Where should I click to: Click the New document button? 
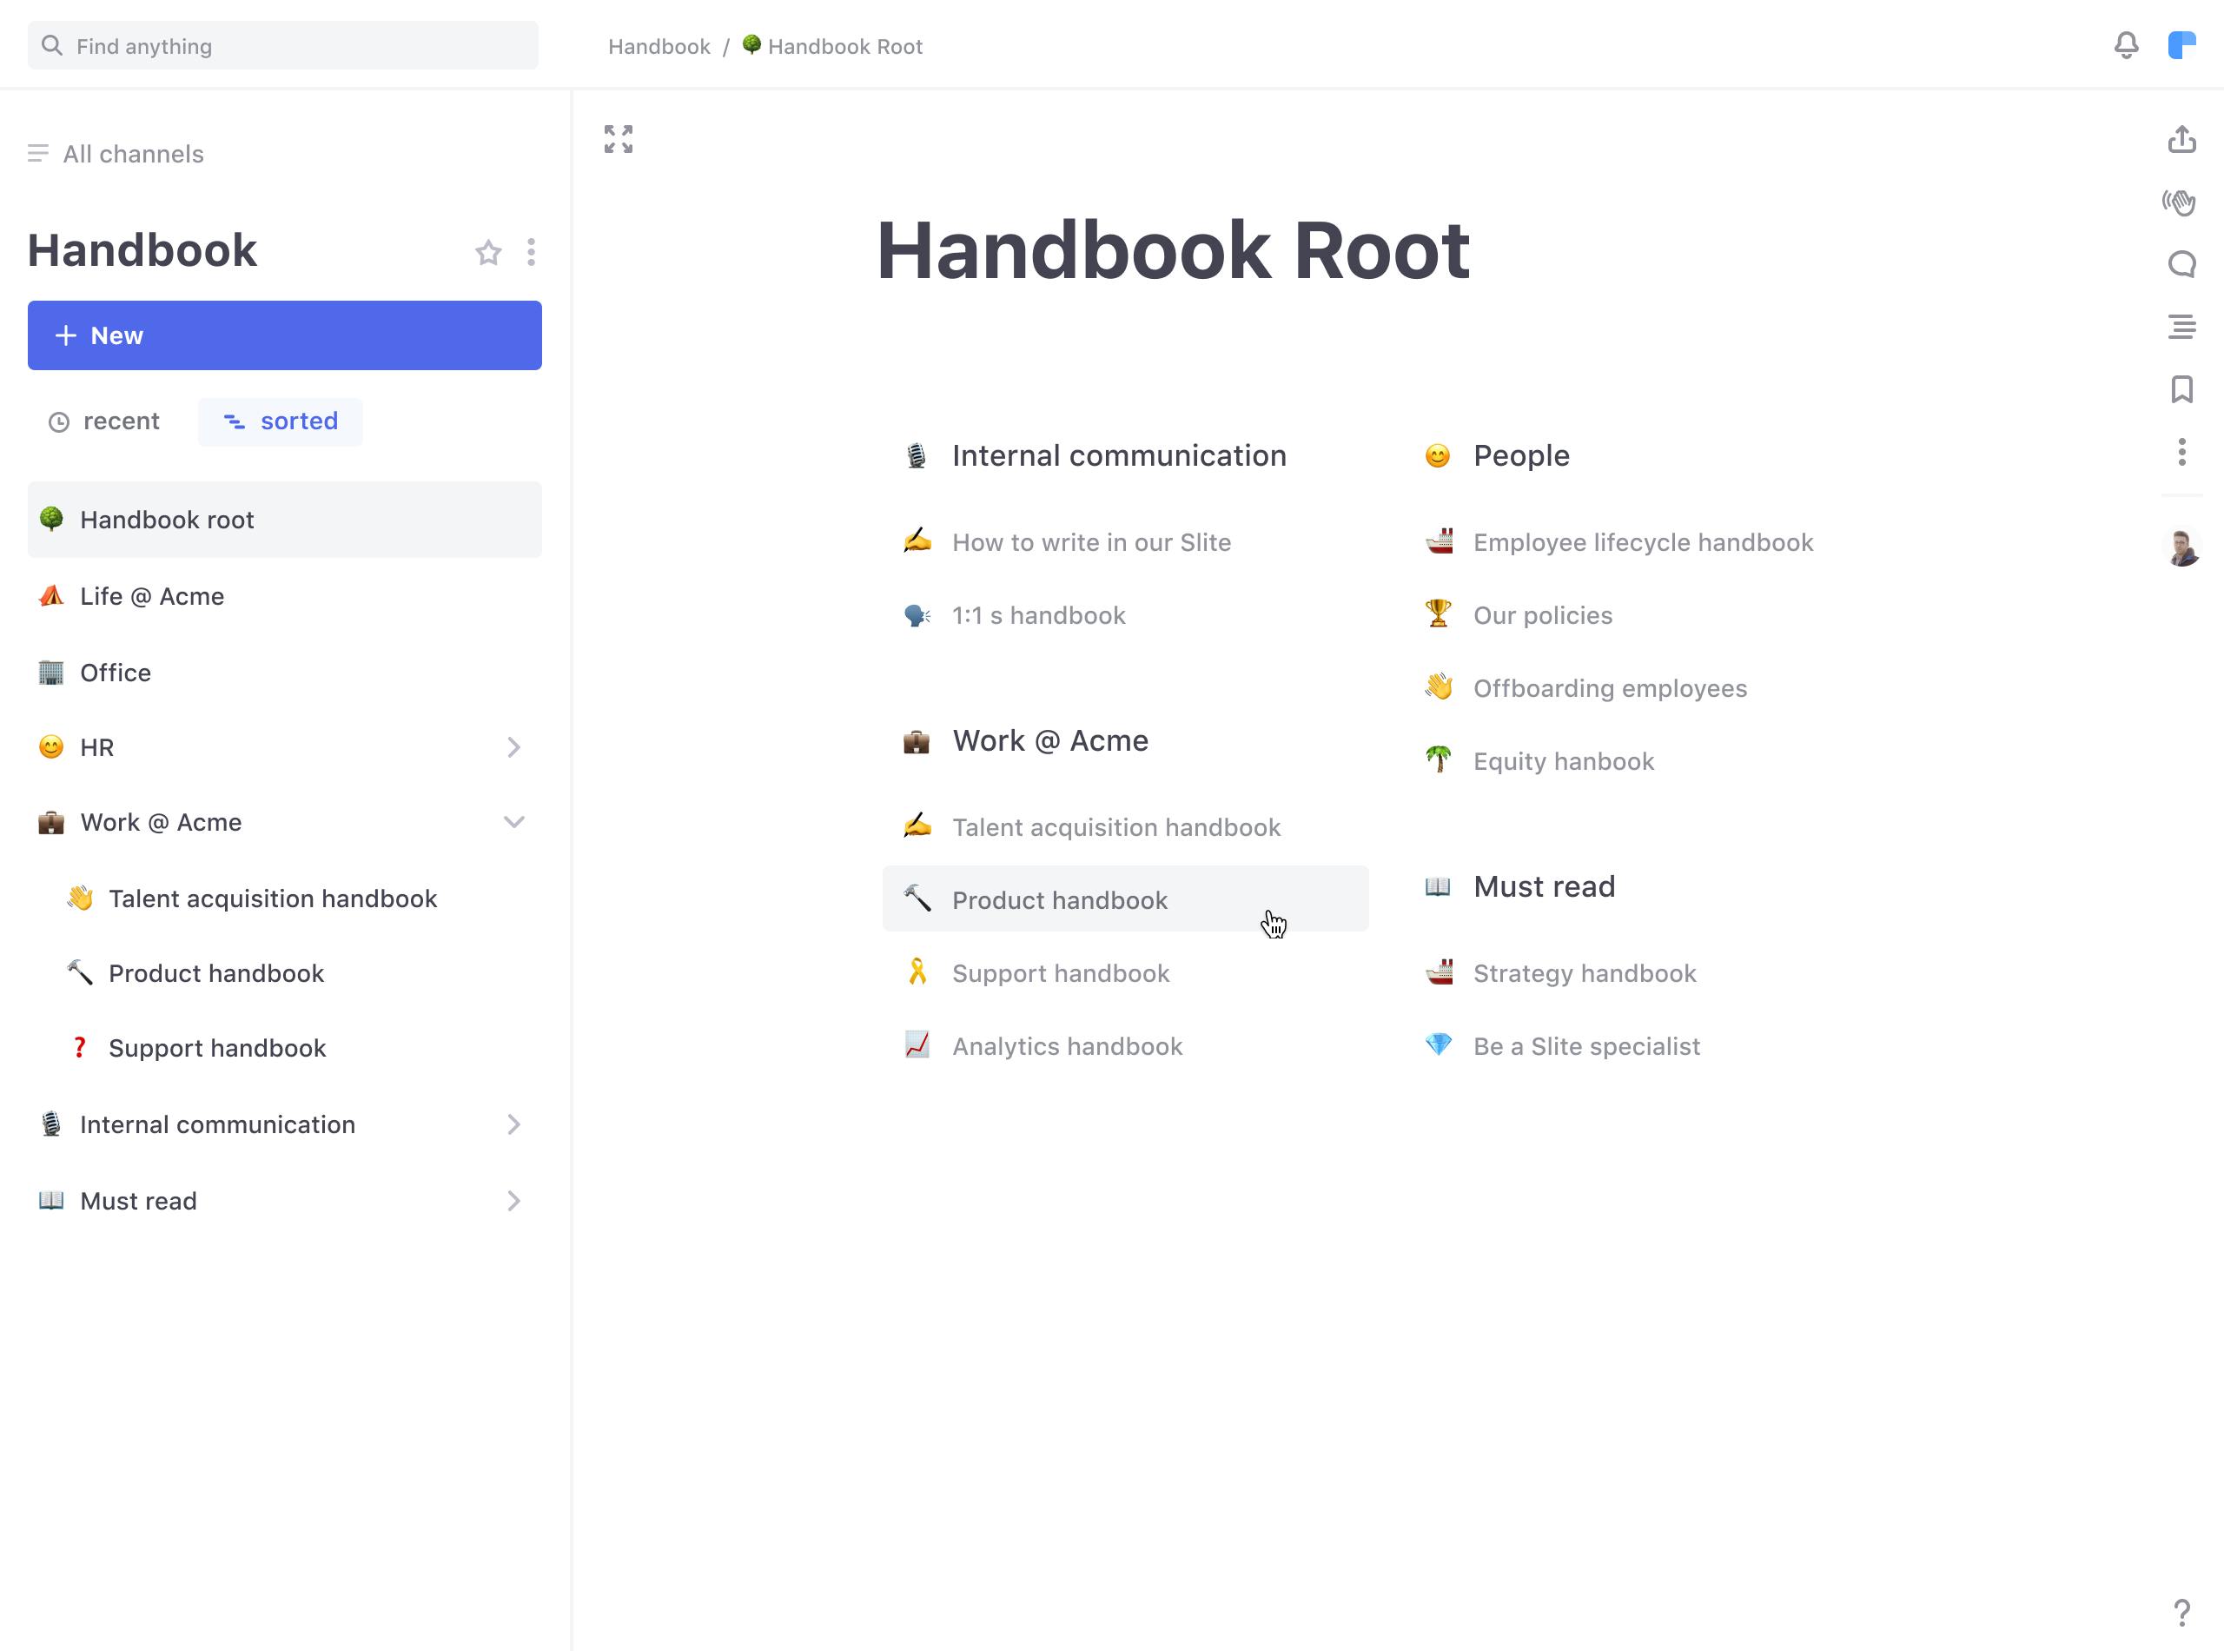tap(284, 335)
